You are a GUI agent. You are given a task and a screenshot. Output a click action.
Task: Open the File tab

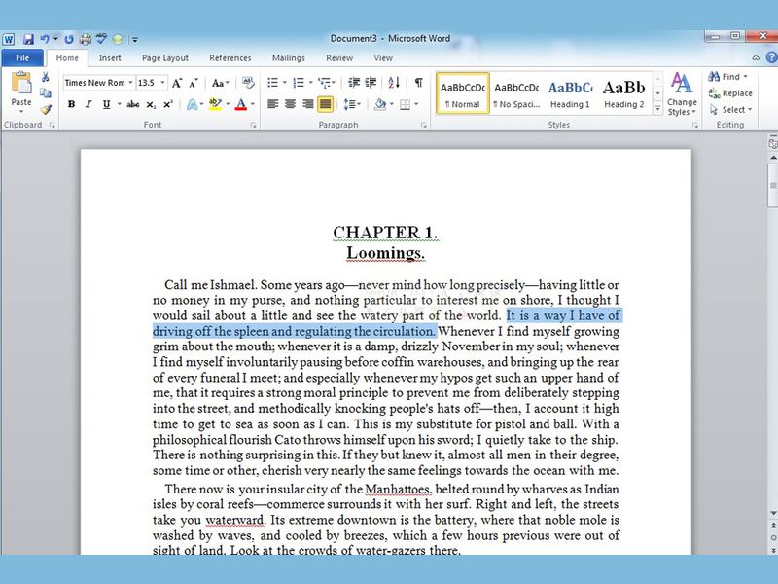(22, 58)
